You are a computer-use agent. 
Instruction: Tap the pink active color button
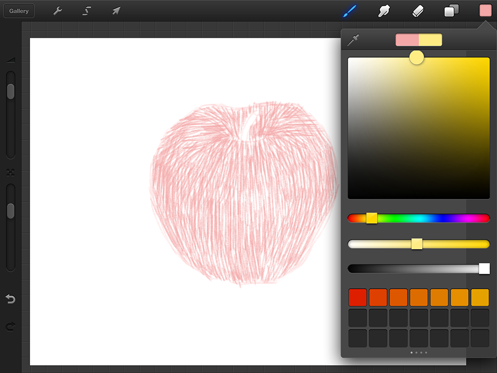[485, 11]
